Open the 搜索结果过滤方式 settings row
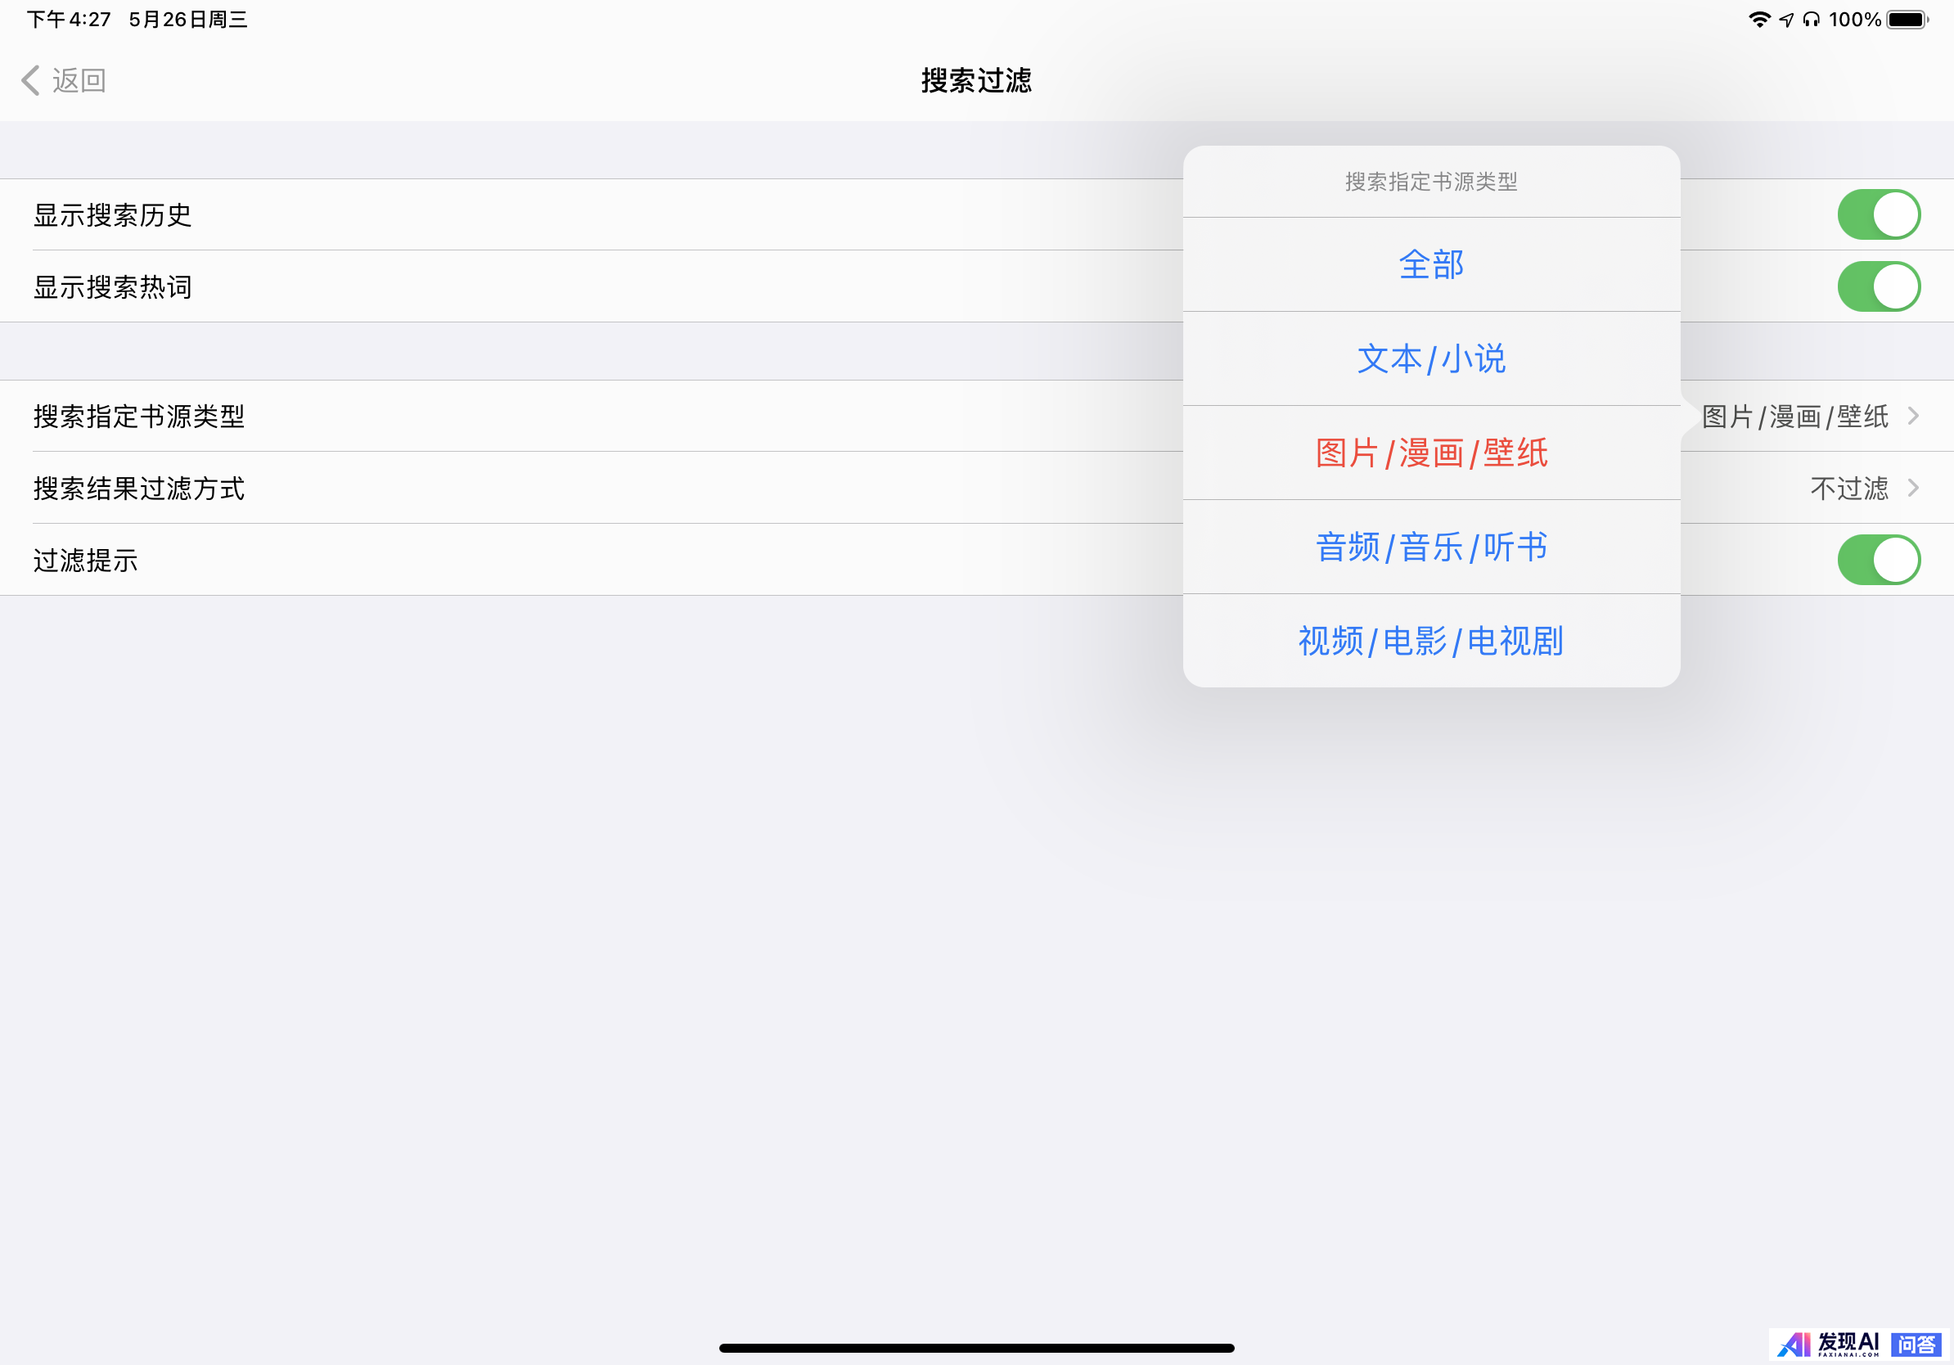 [x=977, y=489]
